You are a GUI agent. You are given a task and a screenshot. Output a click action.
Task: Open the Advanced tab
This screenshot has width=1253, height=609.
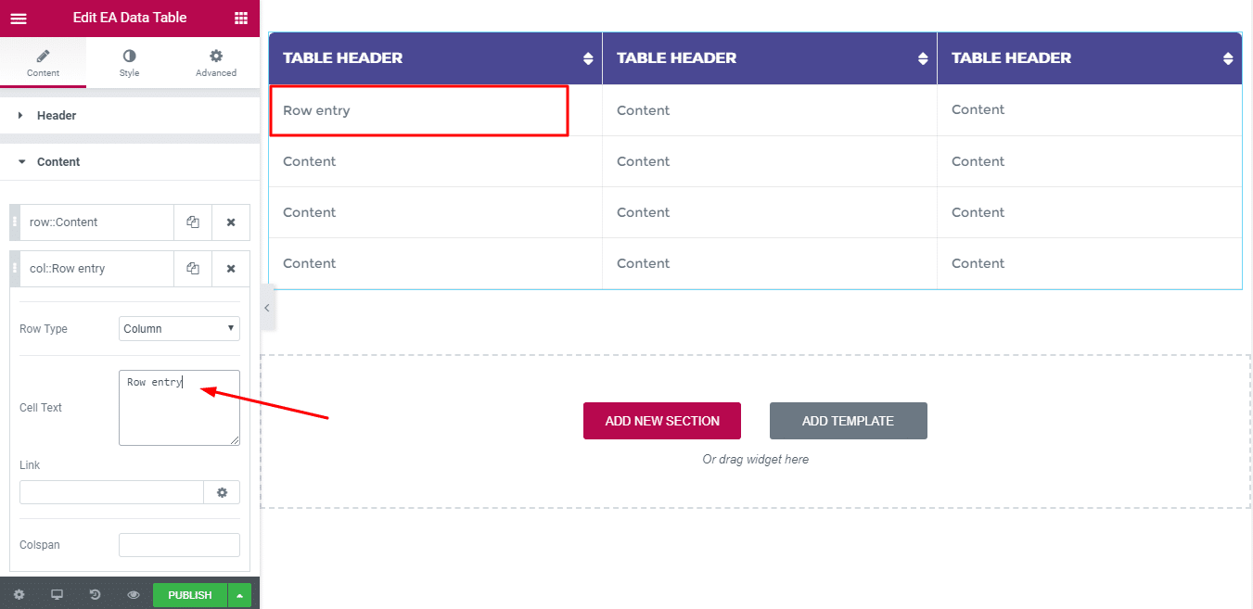[x=215, y=62]
